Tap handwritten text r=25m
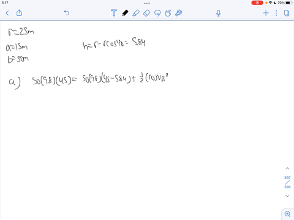Image resolution: width=294 pixels, height=220 pixels. point(21,32)
